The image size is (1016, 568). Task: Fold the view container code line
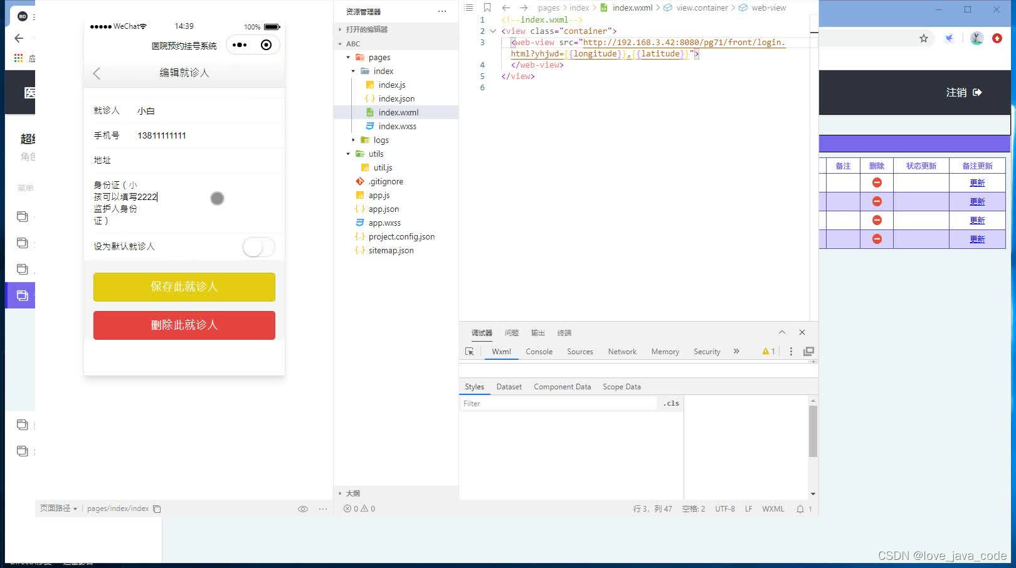[x=493, y=31]
